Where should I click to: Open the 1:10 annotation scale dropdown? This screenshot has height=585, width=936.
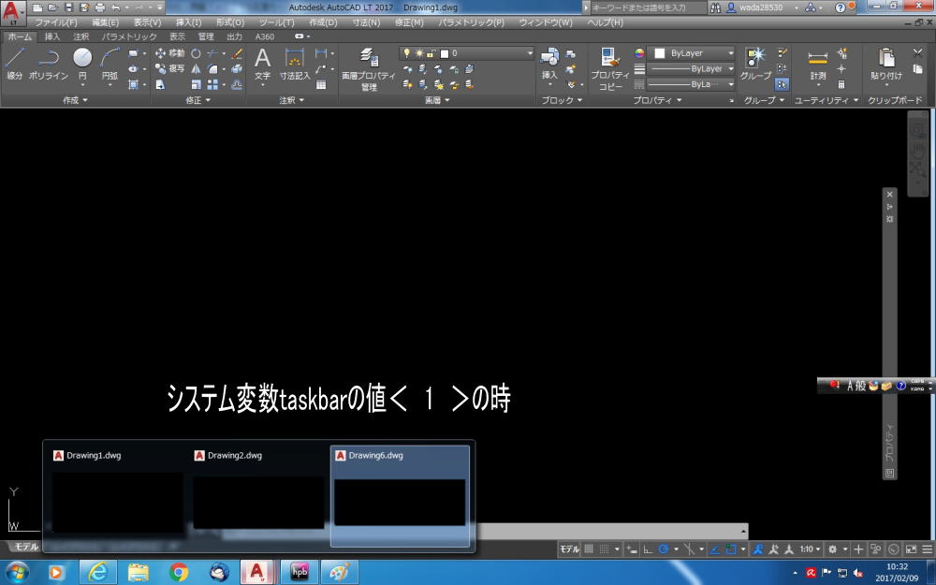click(810, 548)
